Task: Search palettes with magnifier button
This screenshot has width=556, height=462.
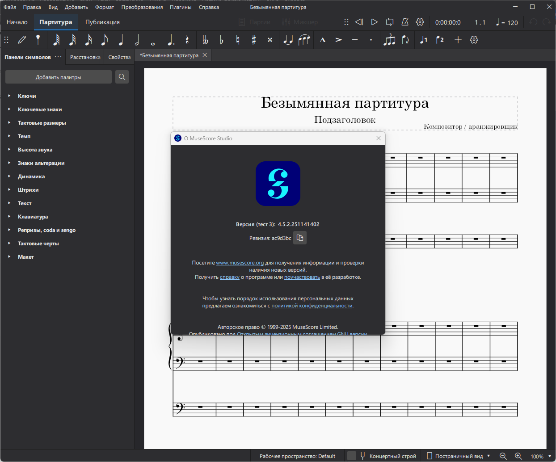Action: [x=122, y=77]
